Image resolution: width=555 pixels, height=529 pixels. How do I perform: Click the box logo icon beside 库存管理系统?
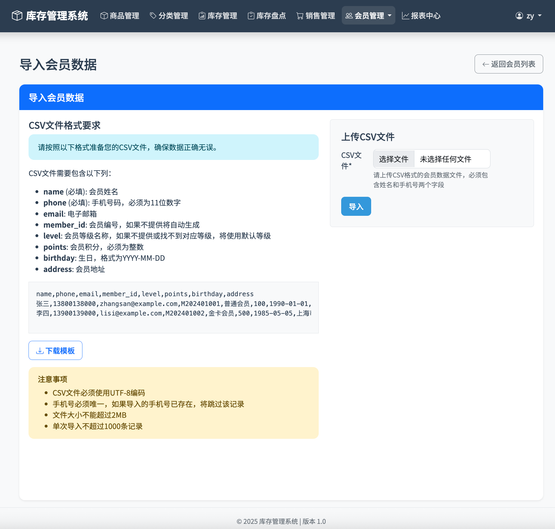(x=17, y=16)
